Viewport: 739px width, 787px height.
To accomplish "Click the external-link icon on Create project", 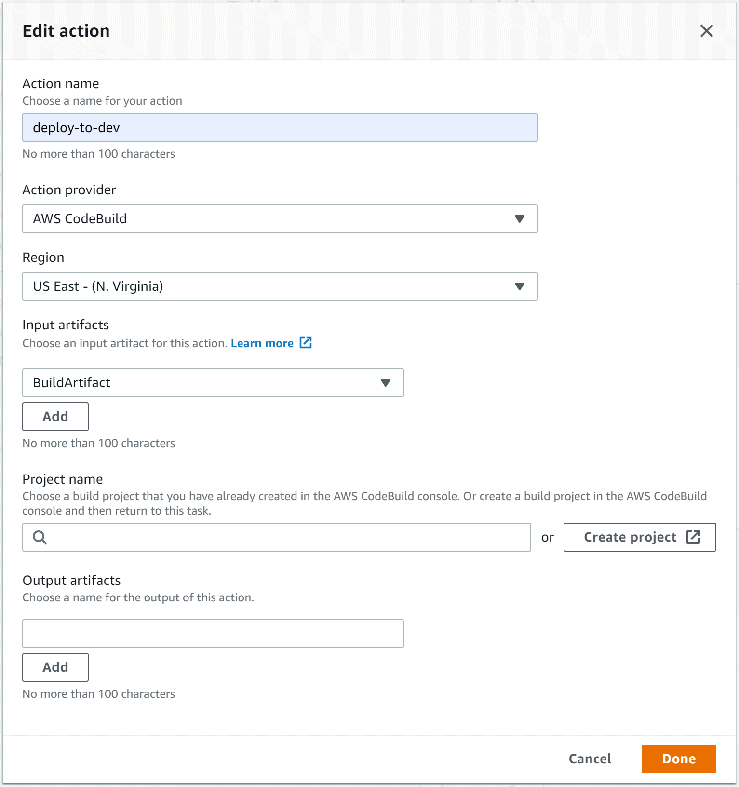I will click(694, 537).
